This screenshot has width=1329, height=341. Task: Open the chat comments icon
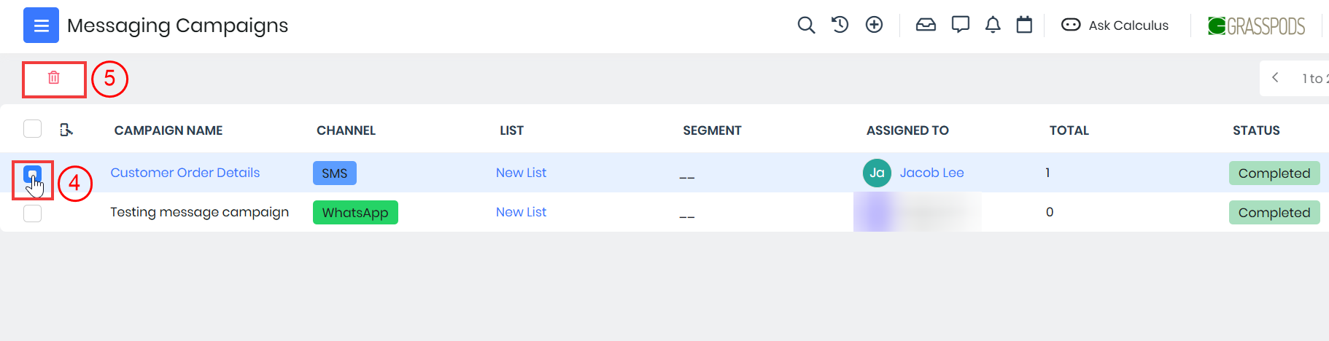(x=960, y=25)
